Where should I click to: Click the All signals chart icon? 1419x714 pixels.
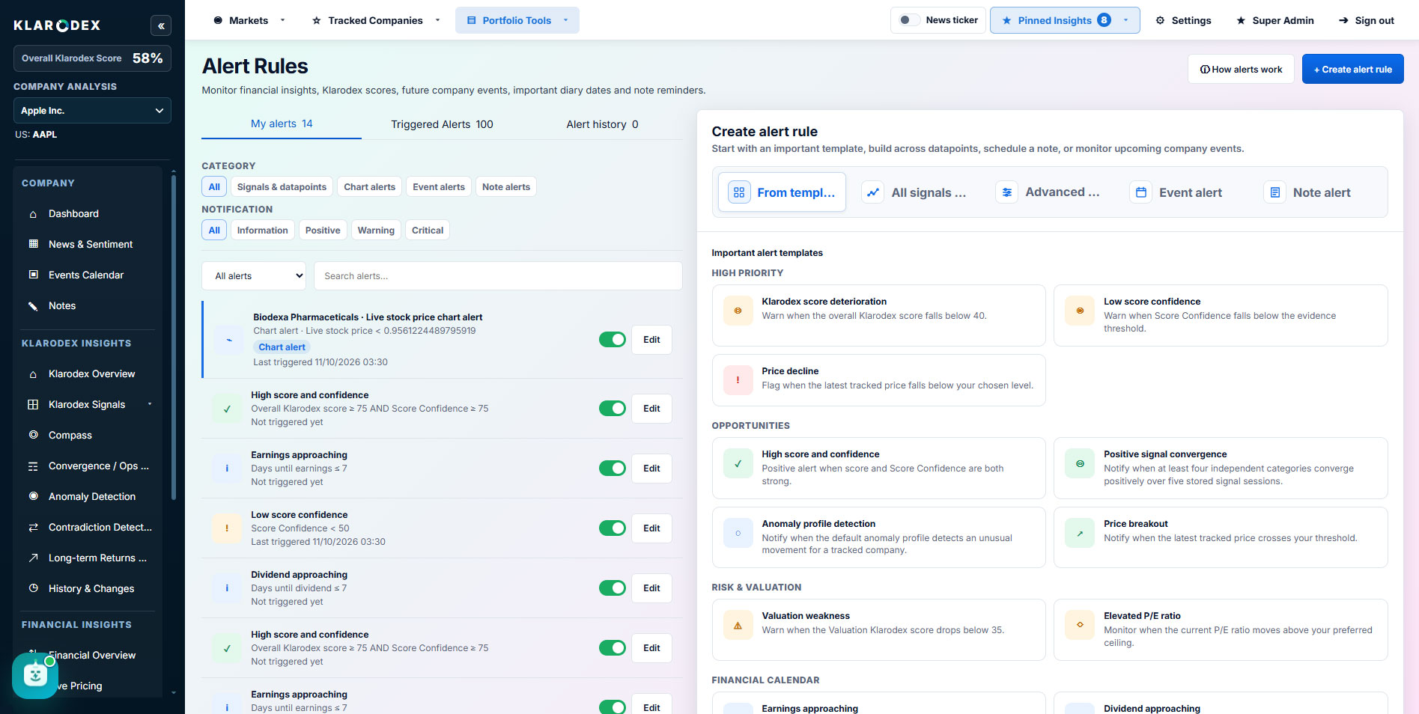coord(872,192)
